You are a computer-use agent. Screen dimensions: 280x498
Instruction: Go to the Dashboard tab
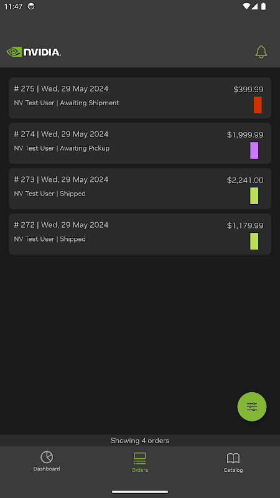pyautogui.click(x=47, y=461)
